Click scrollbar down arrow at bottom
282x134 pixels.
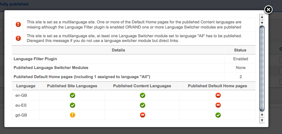(x=262, y=120)
